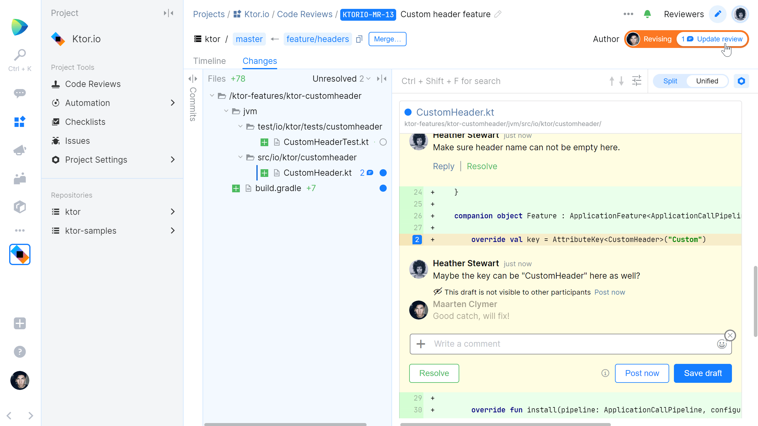Open the Space home logo icon
Viewport: 758px width, 426px height.
(x=20, y=27)
